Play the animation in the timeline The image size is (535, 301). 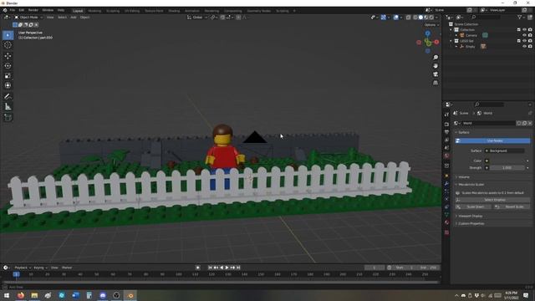pos(227,268)
